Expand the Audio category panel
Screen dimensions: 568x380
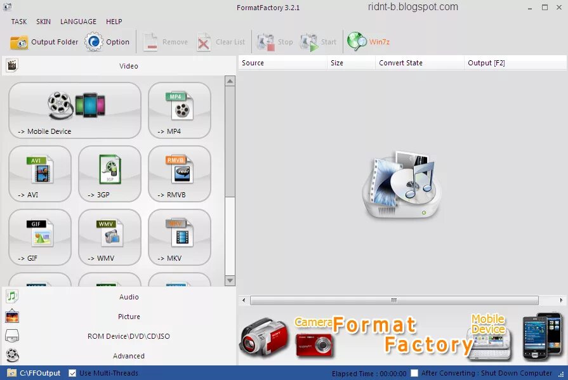[119, 297]
